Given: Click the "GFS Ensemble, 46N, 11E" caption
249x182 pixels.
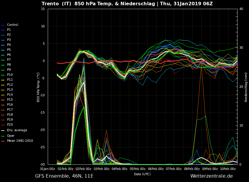Looking at the screenshot, I should (x=64, y=176).
